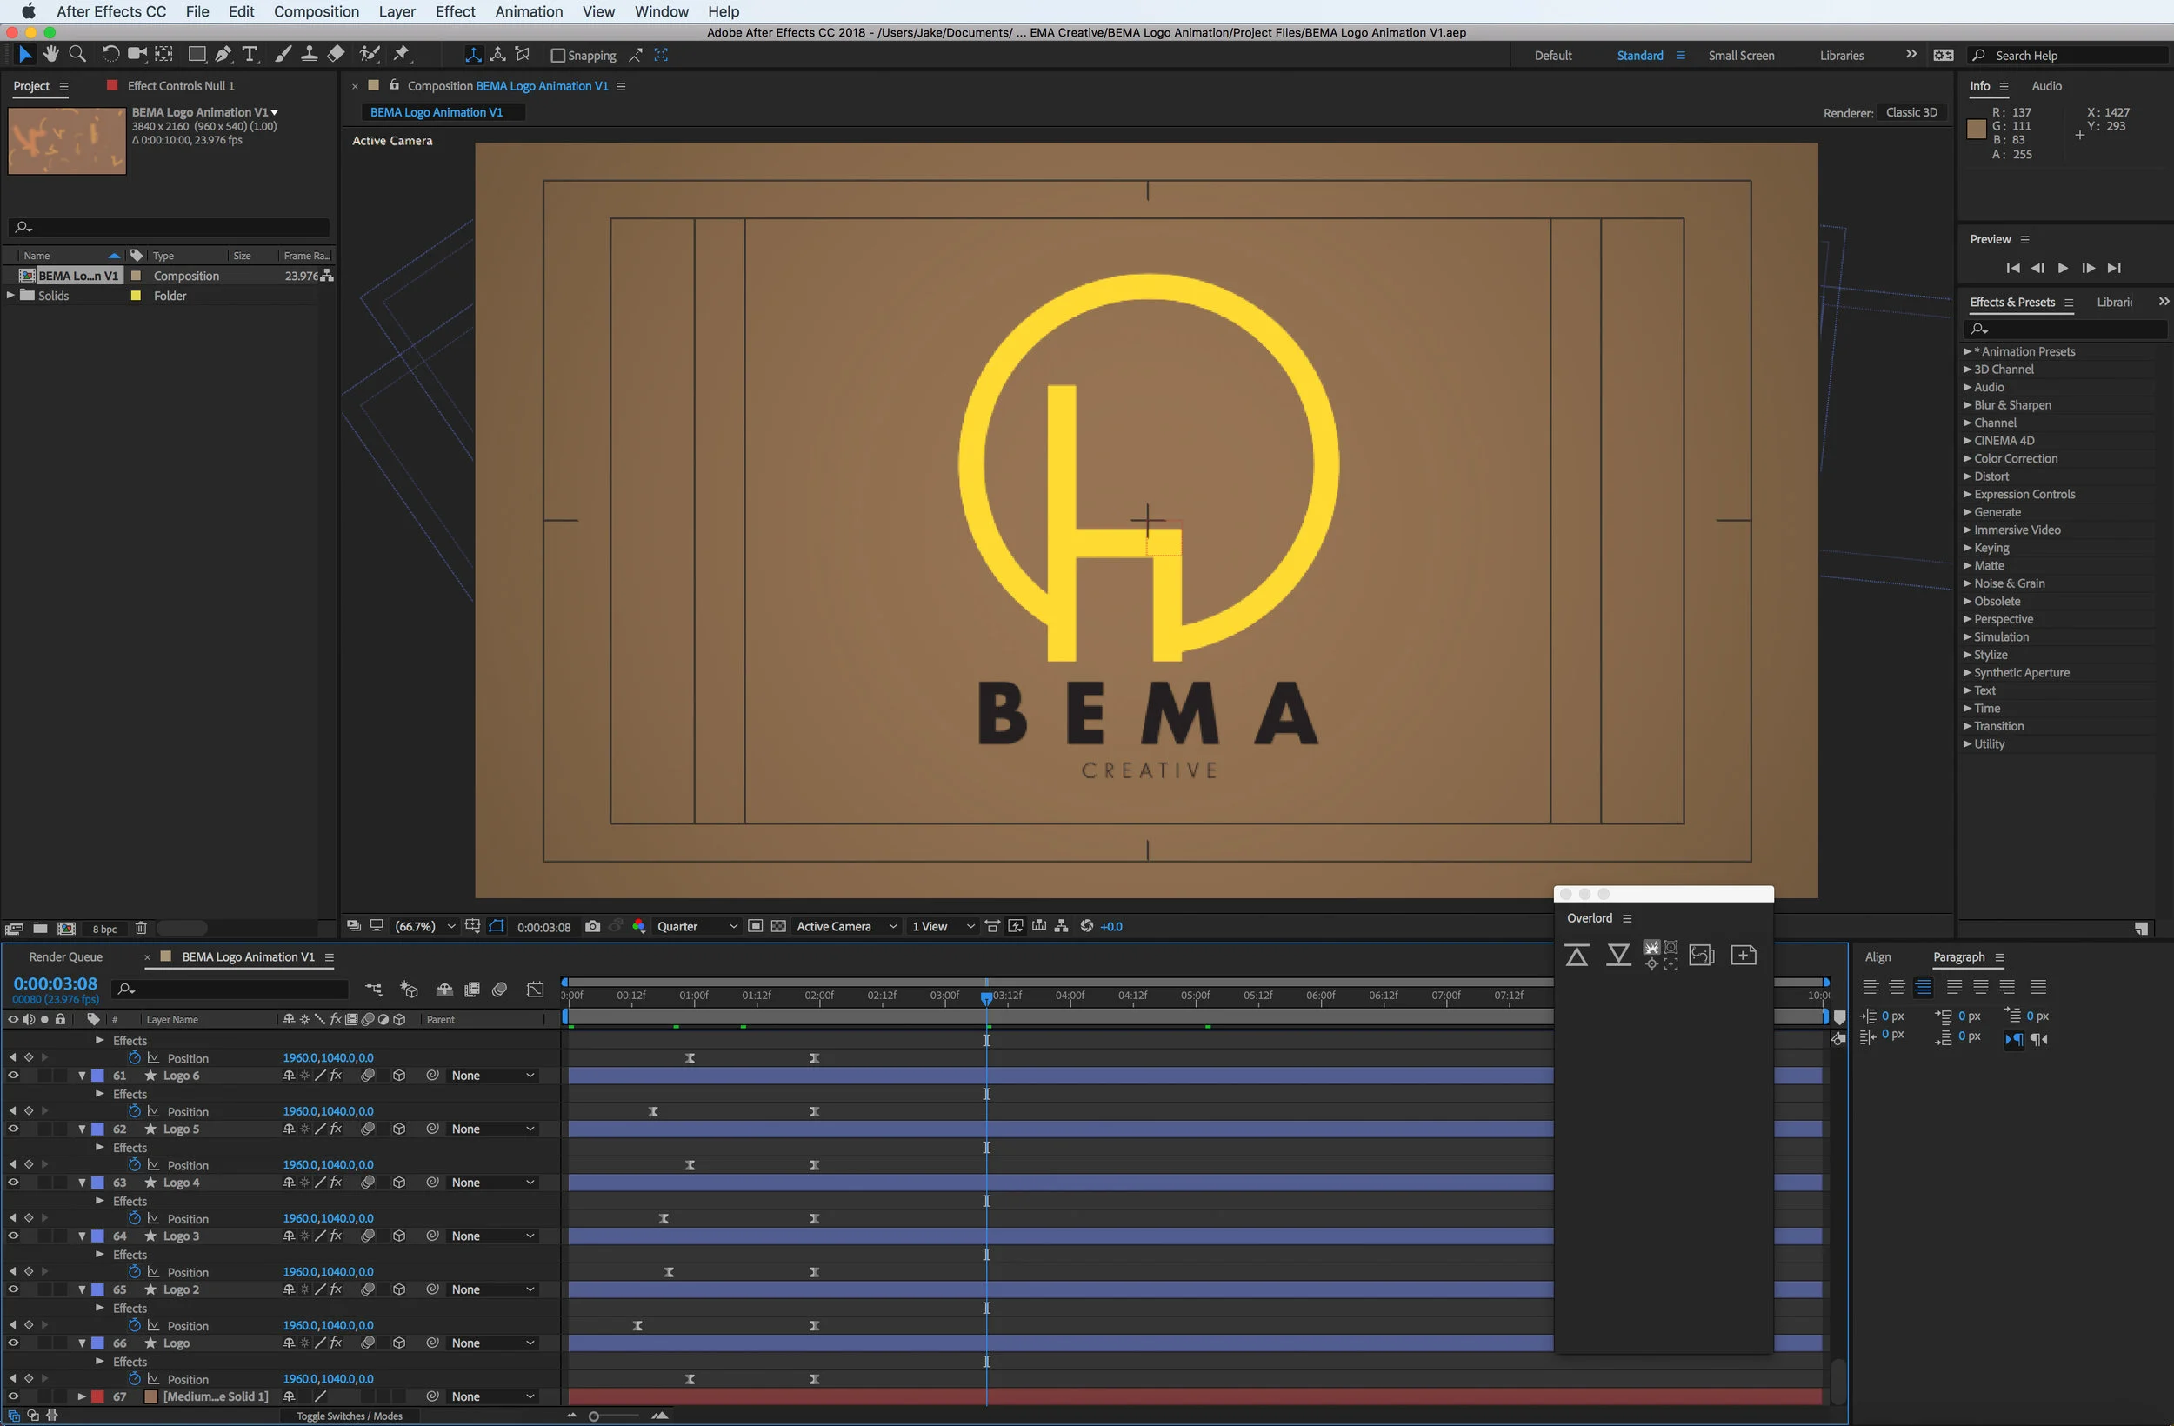Click Logo 6 layer label color swatch
The image size is (2174, 1426).
[x=97, y=1076]
